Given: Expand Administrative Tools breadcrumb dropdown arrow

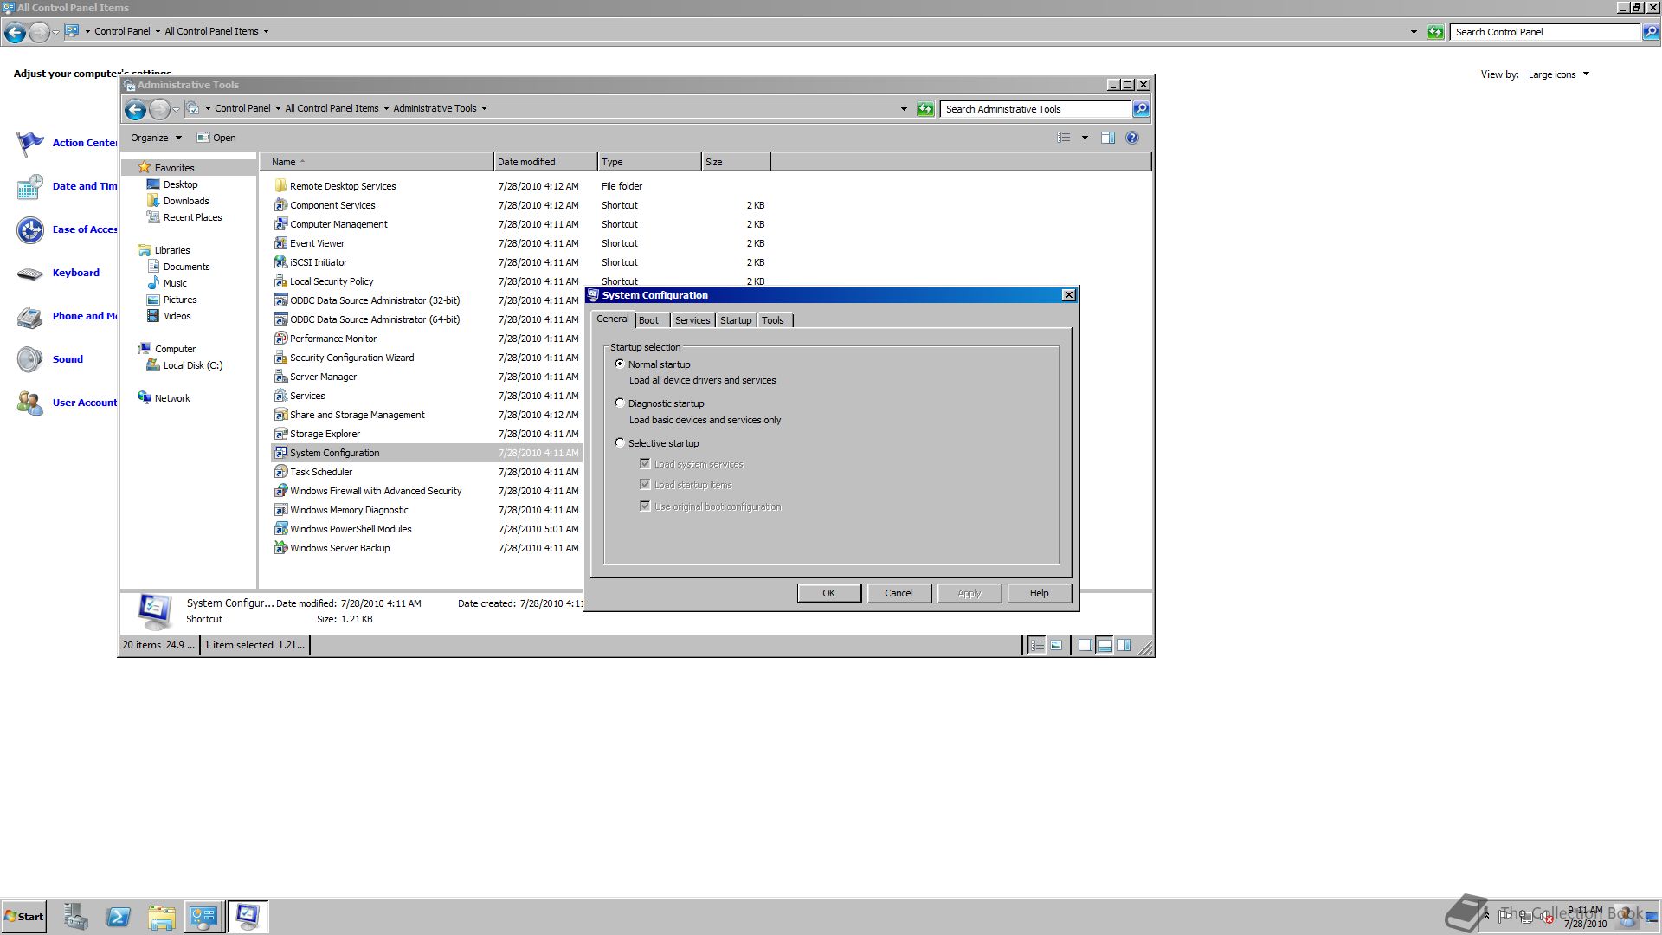Looking at the screenshot, I should pyautogui.click(x=484, y=109).
